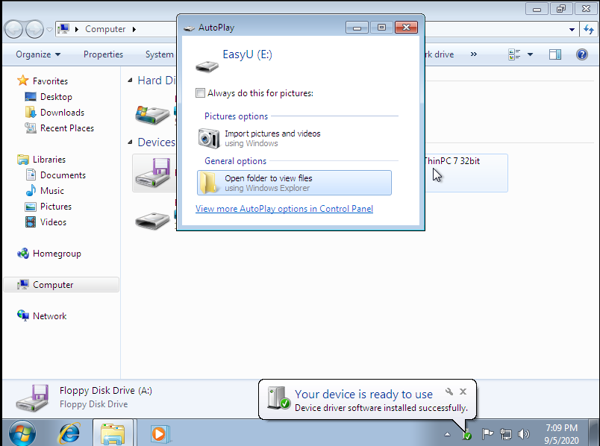Click the System toolbar button in Explorer
This screenshot has width=600, height=446.
click(160, 54)
